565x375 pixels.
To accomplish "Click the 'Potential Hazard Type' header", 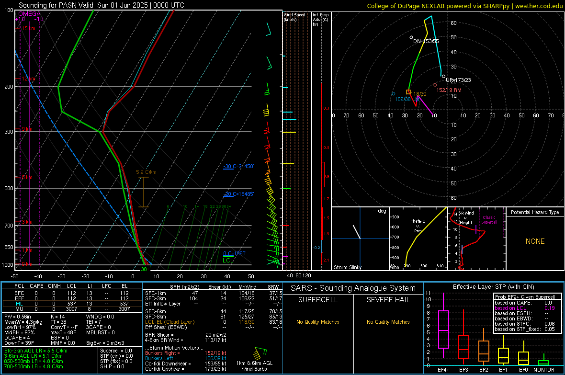I will [x=535, y=212].
